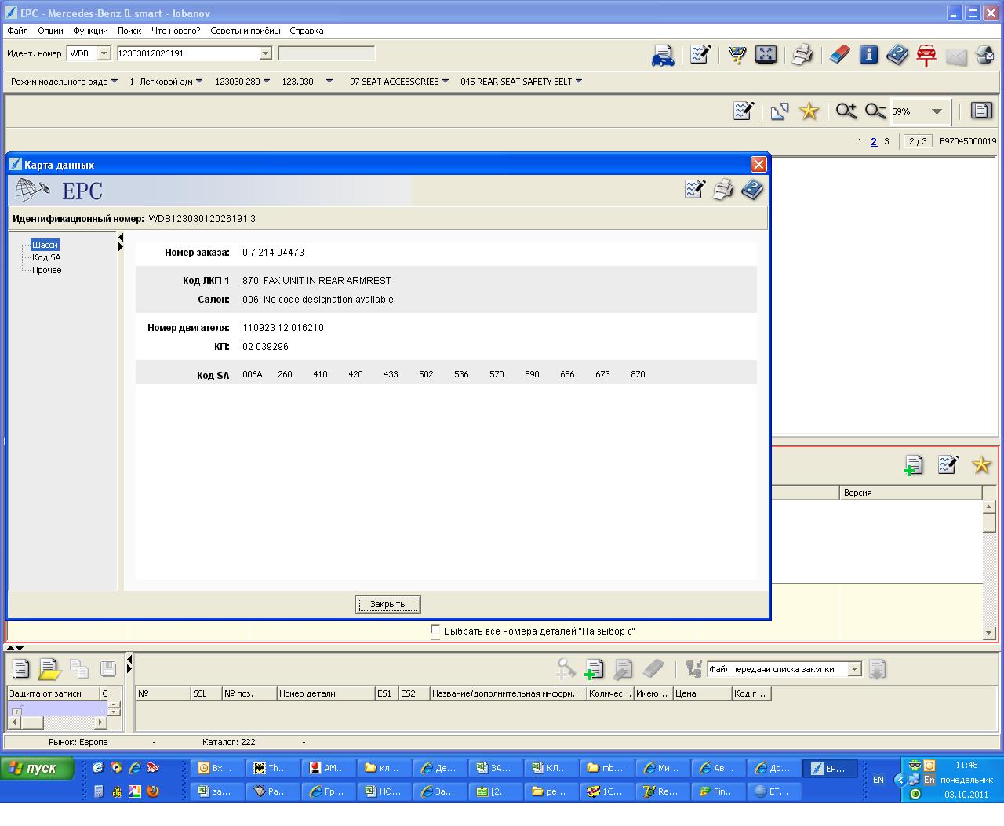Click the shopping cart icon
This screenshot has height=826, width=1004.
click(x=737, y=54)
